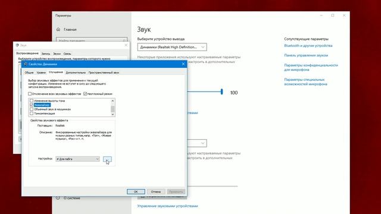Minimize the Параметры window
Viewport: 381px width, 214px height.
pyautogui.click(x=321, y=15)
